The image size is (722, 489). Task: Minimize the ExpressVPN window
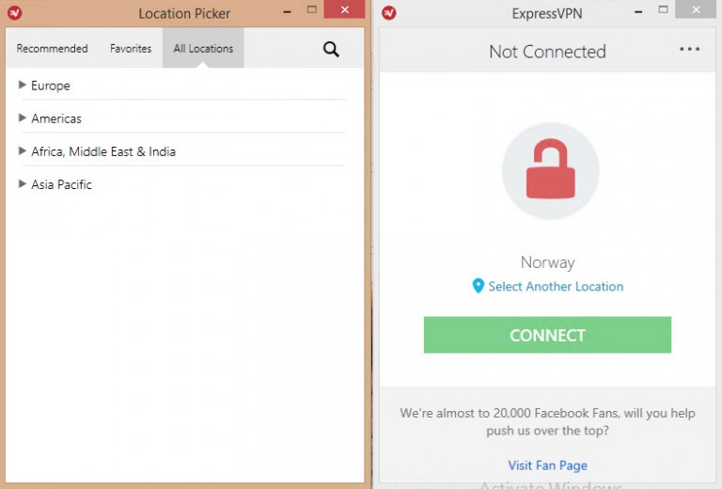click(x=638, y=12)
